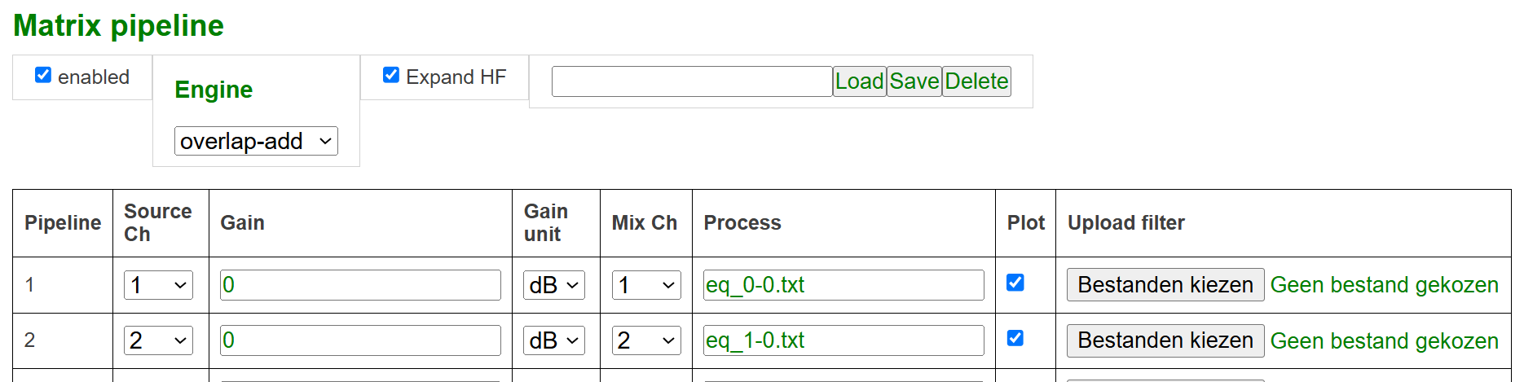The image size is (1524, 382).
Task: Choose files with Bestanden kiezen in row 1
Action: coord(1165,285)
